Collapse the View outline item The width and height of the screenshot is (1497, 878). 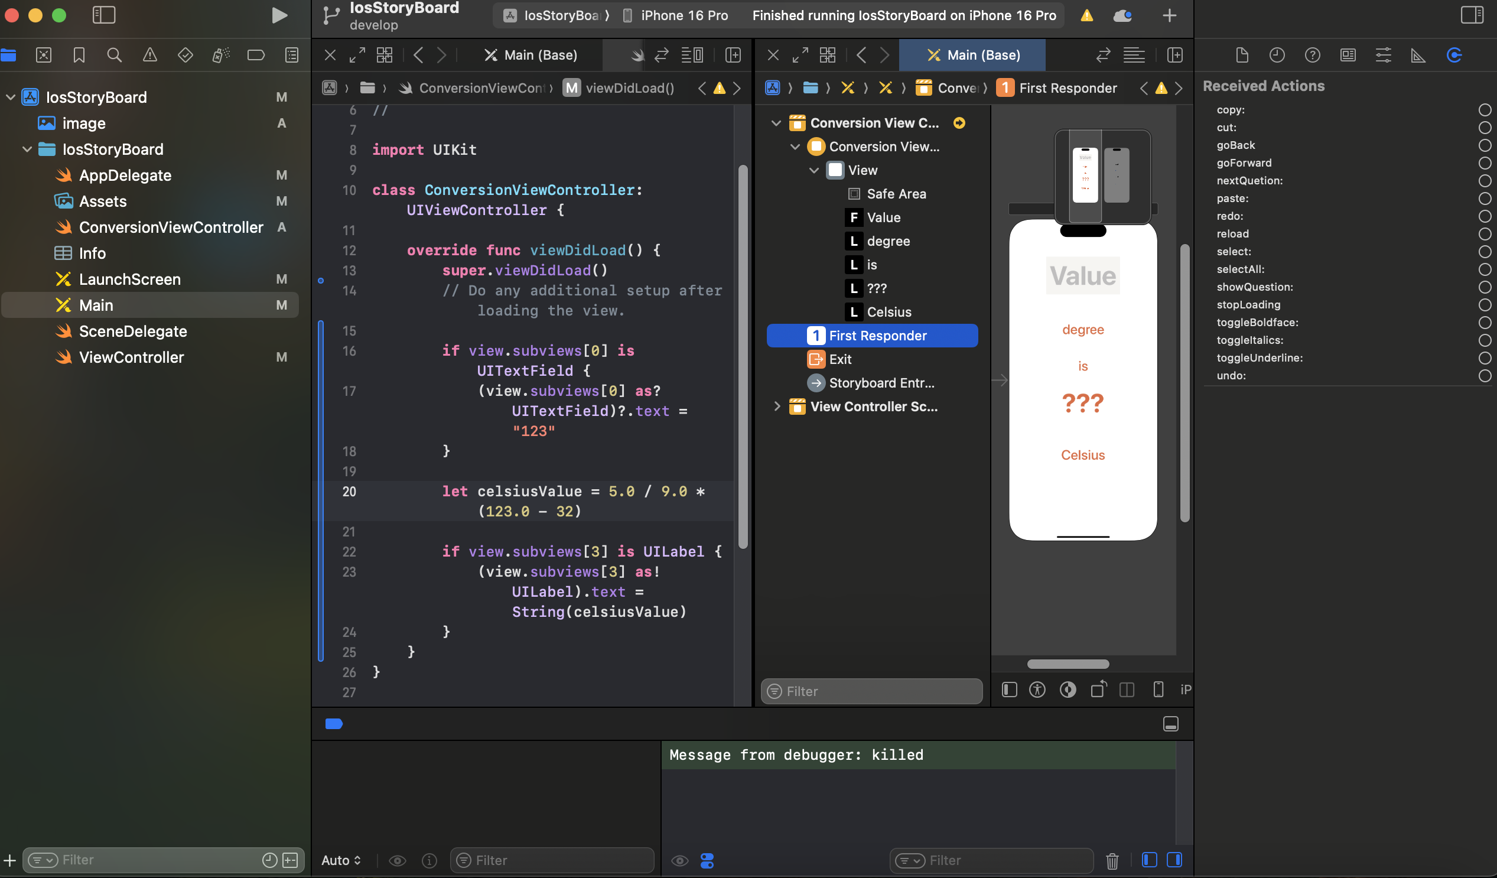click(x=814, y=171)
